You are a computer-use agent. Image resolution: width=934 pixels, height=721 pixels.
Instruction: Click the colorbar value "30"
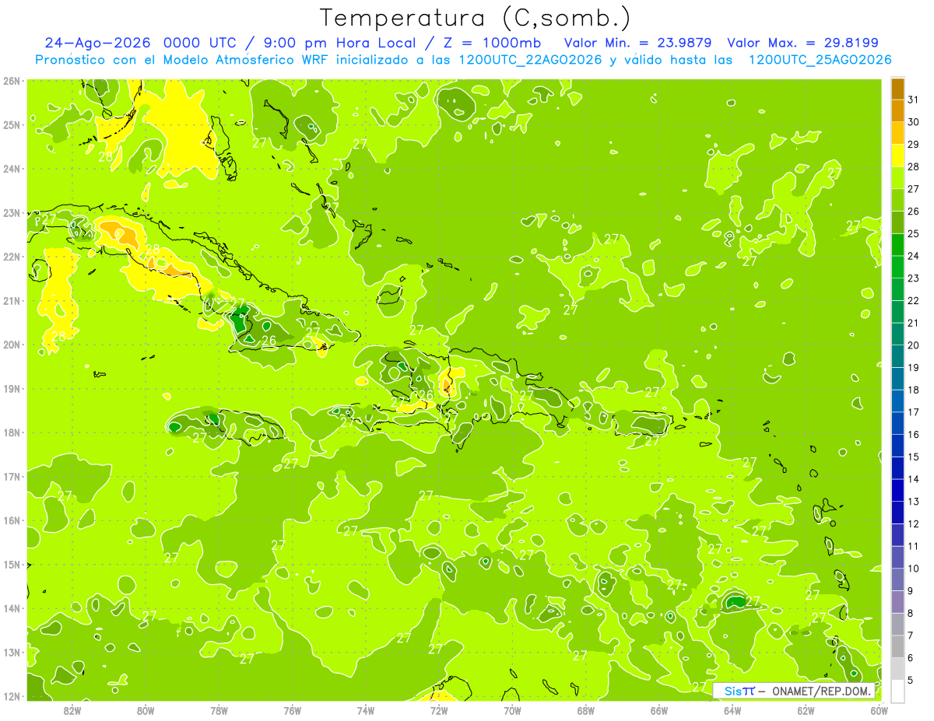(x=913, y=122)
